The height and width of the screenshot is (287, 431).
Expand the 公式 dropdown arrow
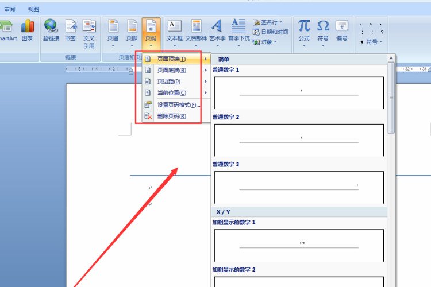click(304, 46)
